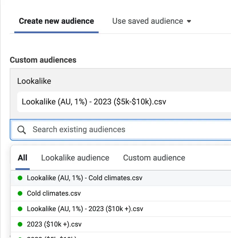Click green status dot beside 2023 ($10k +).csv
This screenshot has width=231, height=238.
point(20,224)
